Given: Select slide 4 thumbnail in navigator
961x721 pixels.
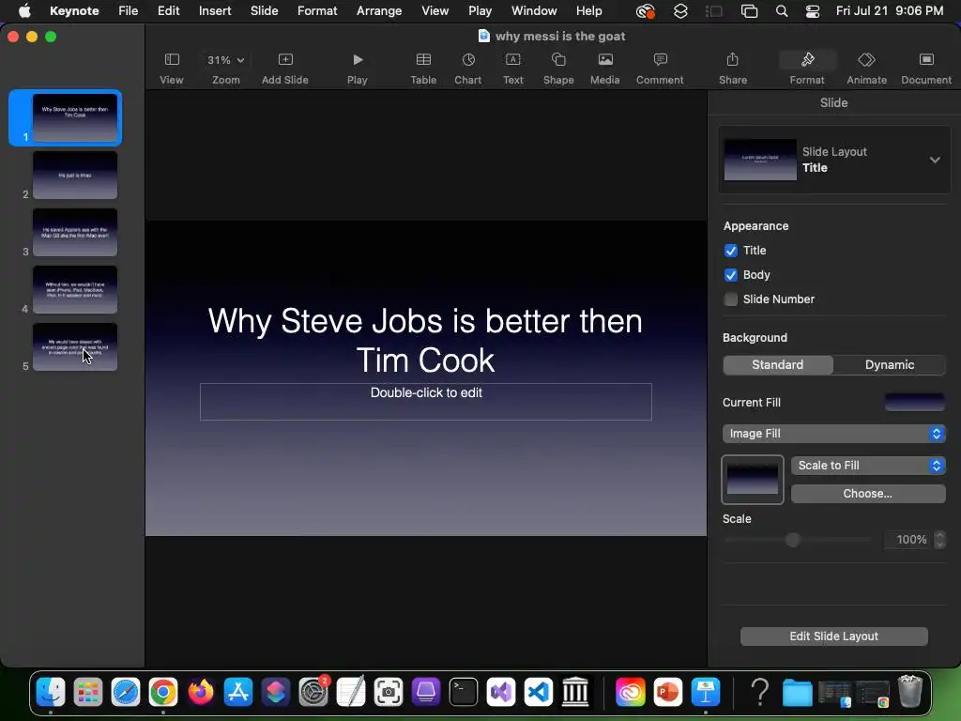Looking at the screenshot, I should (75, 289).
